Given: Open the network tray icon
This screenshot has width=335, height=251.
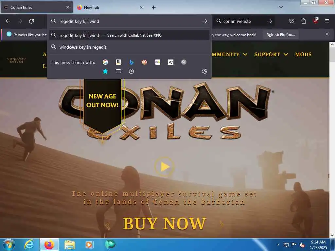Looking at the screenshot, I should click(286, 245).
